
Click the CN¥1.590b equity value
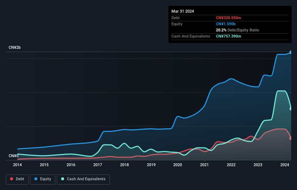coord(226,24)
